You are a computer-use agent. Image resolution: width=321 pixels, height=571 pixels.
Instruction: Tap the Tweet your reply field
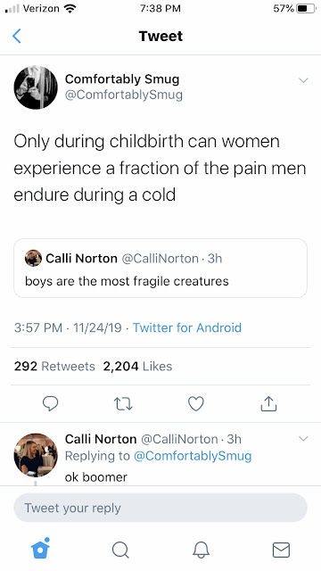[160, 508]
